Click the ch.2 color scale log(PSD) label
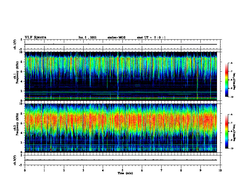 click(x=235, y=133)
